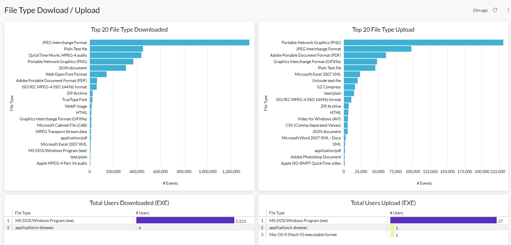Click the Microsoft Excel 2007 XML upload bar

(352, 74)
